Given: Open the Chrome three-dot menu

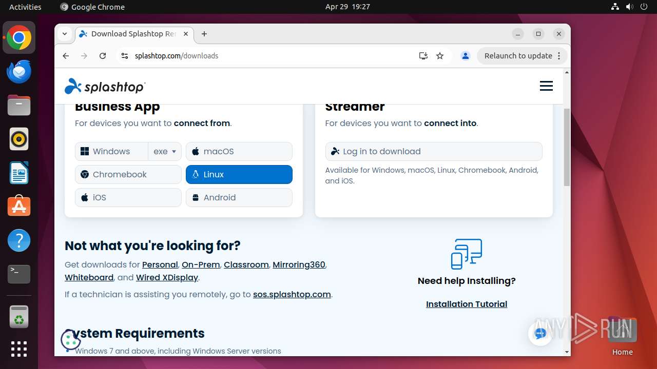Looking at the screenshot, I should click(x=559, y=56).
